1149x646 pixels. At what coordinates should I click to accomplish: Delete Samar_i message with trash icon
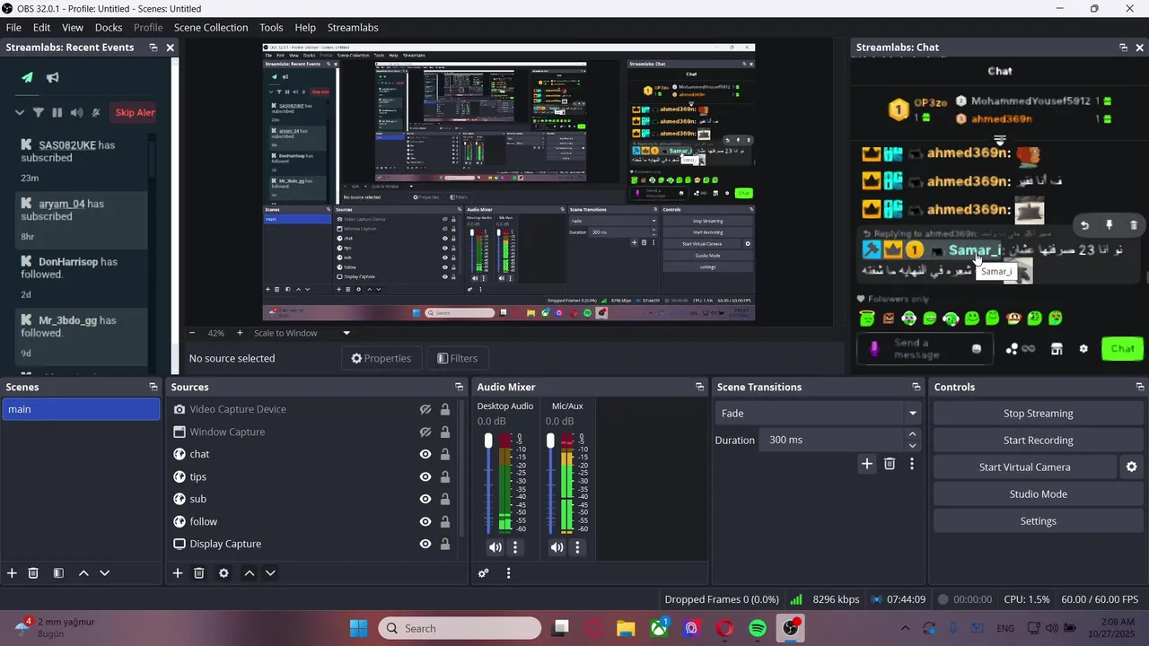[1133, 225]
